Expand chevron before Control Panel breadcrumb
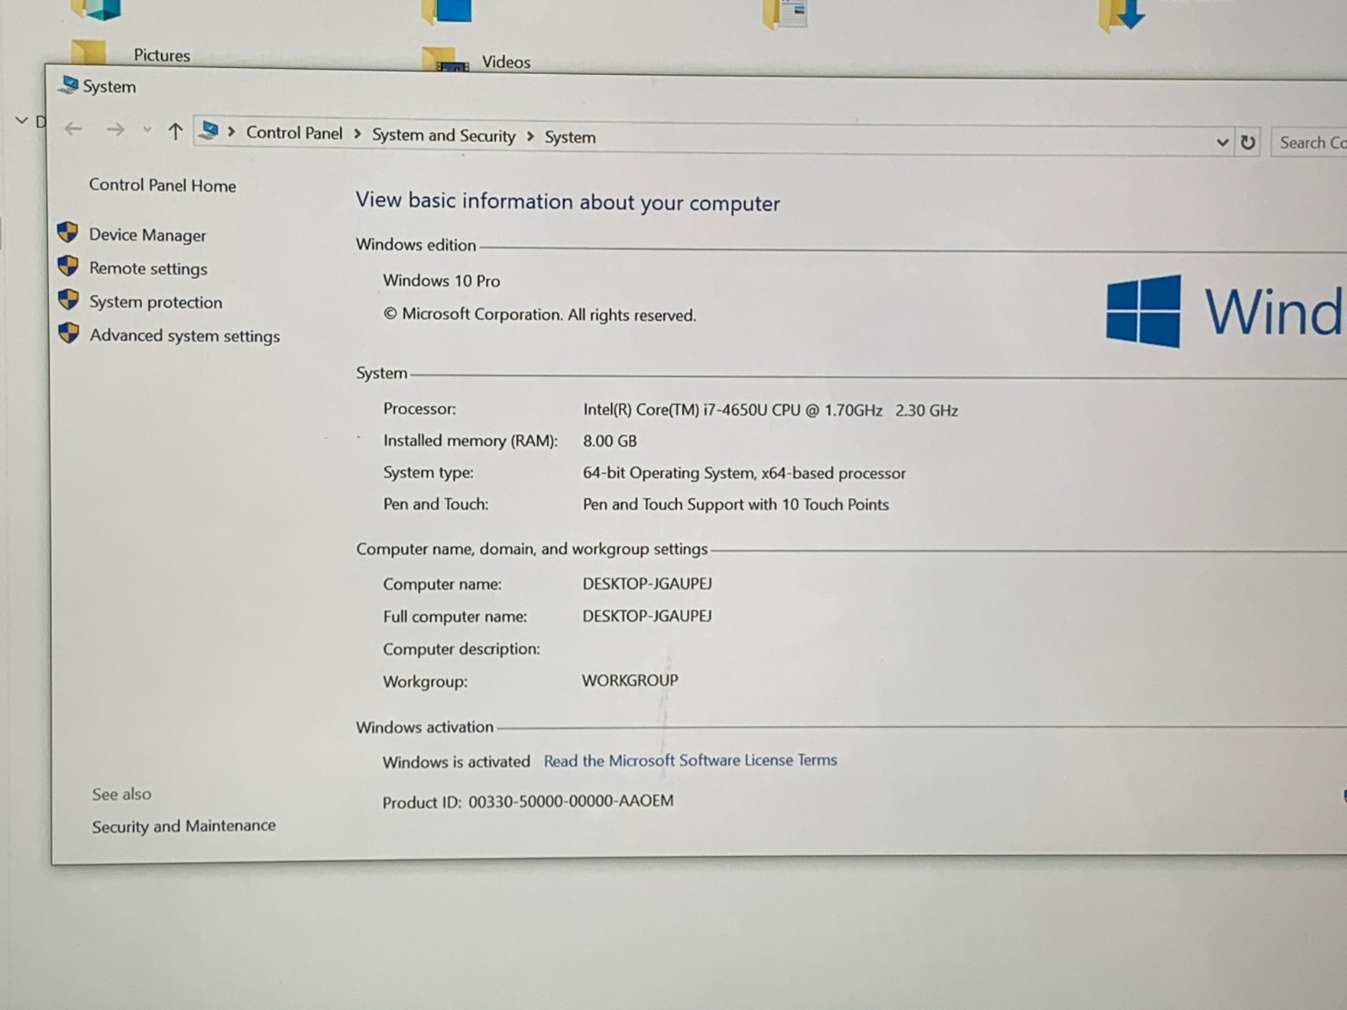 [x=231, y=132]
